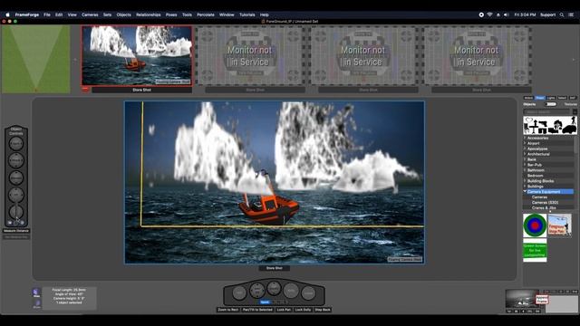This screenshot has width=580, height=326.
Task: Toggle Lock Dolly
Action: (303, 310)
